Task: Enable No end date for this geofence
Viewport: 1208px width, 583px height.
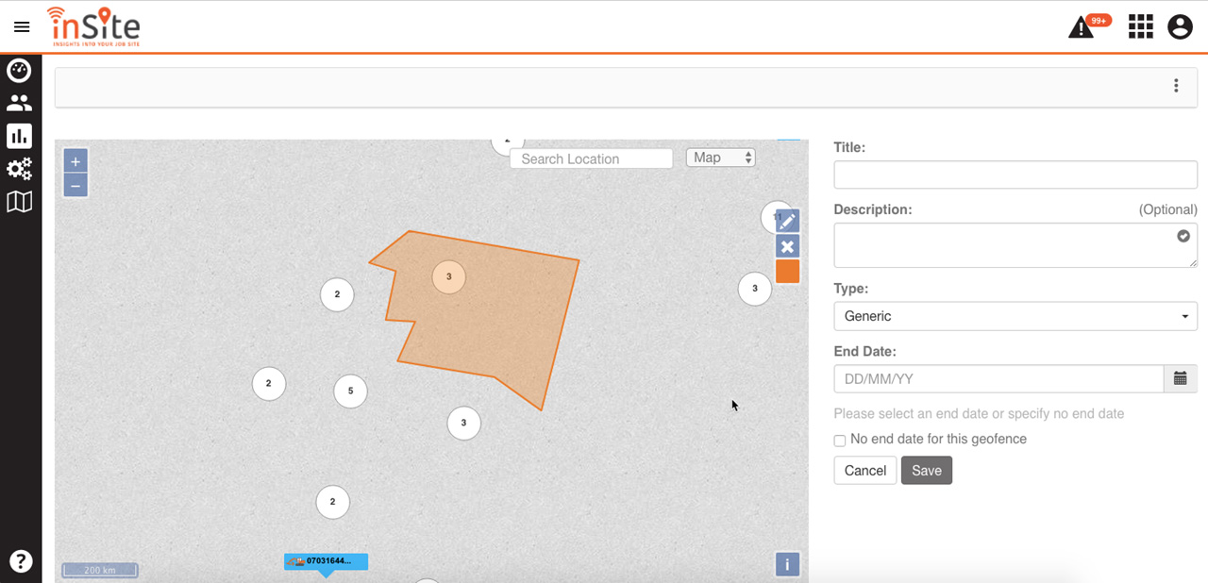Action: [840, 441]
